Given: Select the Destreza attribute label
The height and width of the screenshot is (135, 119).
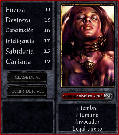Looking at the screenshot, I should (x=18, y=20).
